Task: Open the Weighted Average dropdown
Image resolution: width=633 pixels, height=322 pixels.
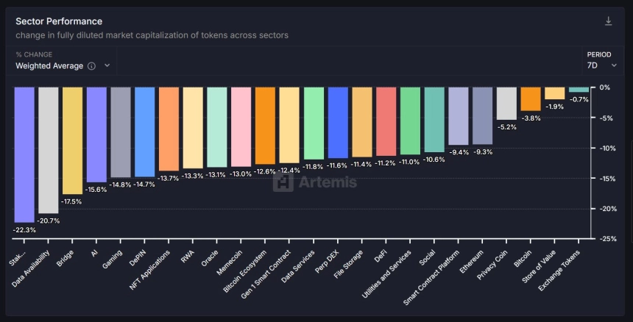Action: (63, 66)
